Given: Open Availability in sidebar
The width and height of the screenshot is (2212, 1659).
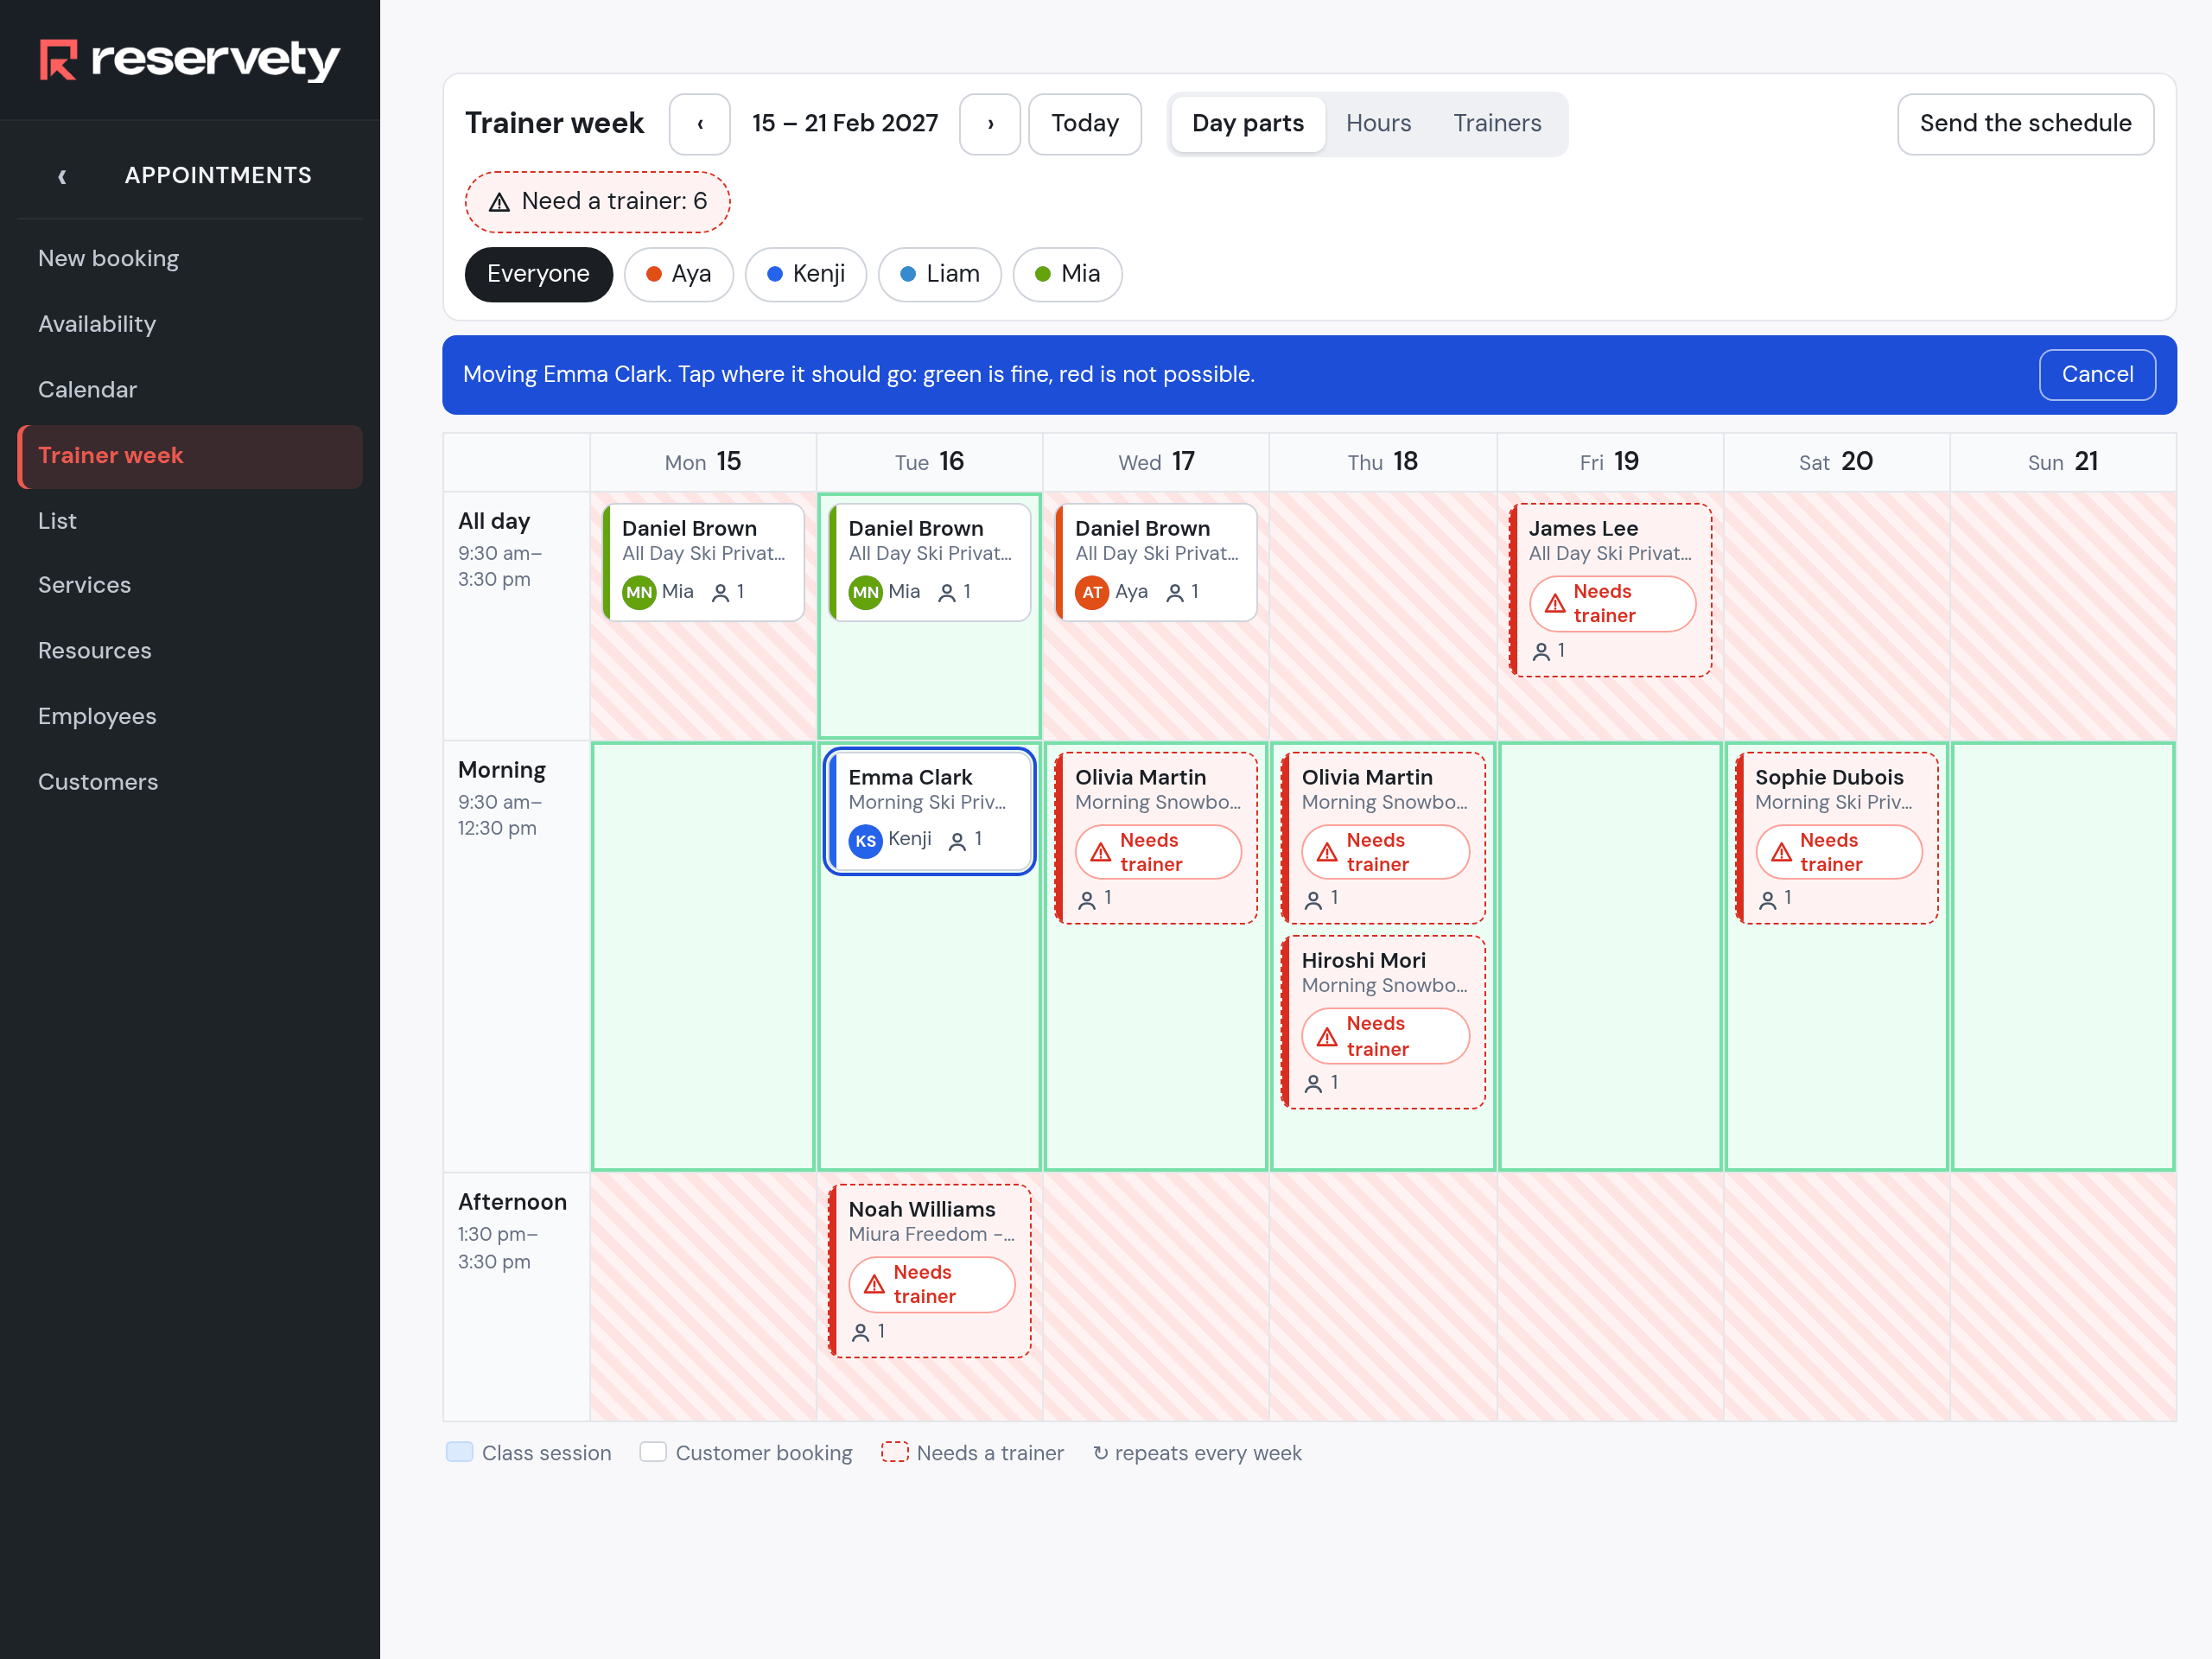Looking at the screenshot, I should click(x=190, y=324).
